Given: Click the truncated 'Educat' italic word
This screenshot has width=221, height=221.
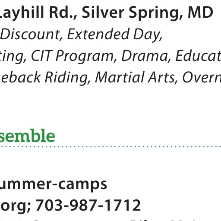Looking at the screenshot, I should coord(198,56).
